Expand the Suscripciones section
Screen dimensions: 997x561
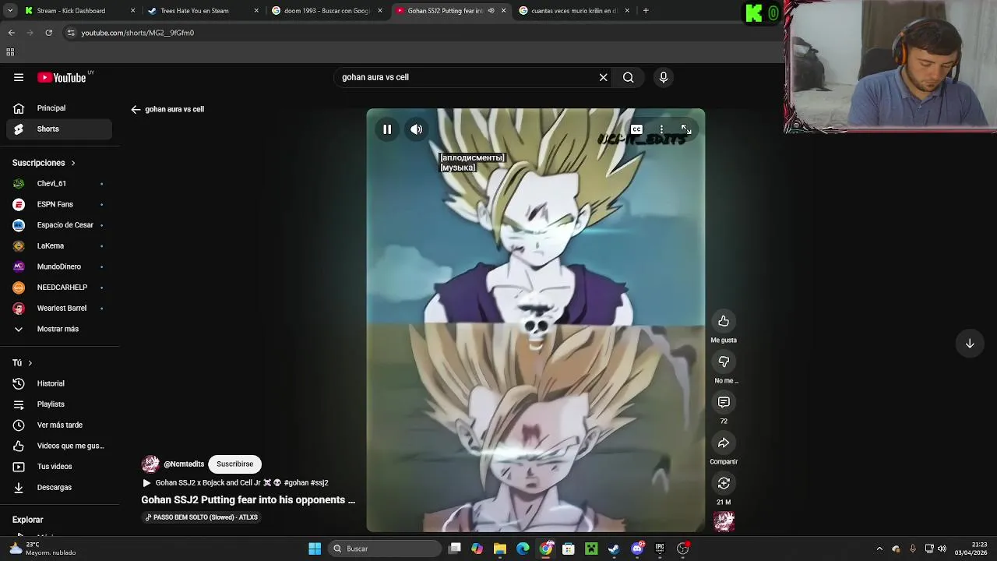44,163
